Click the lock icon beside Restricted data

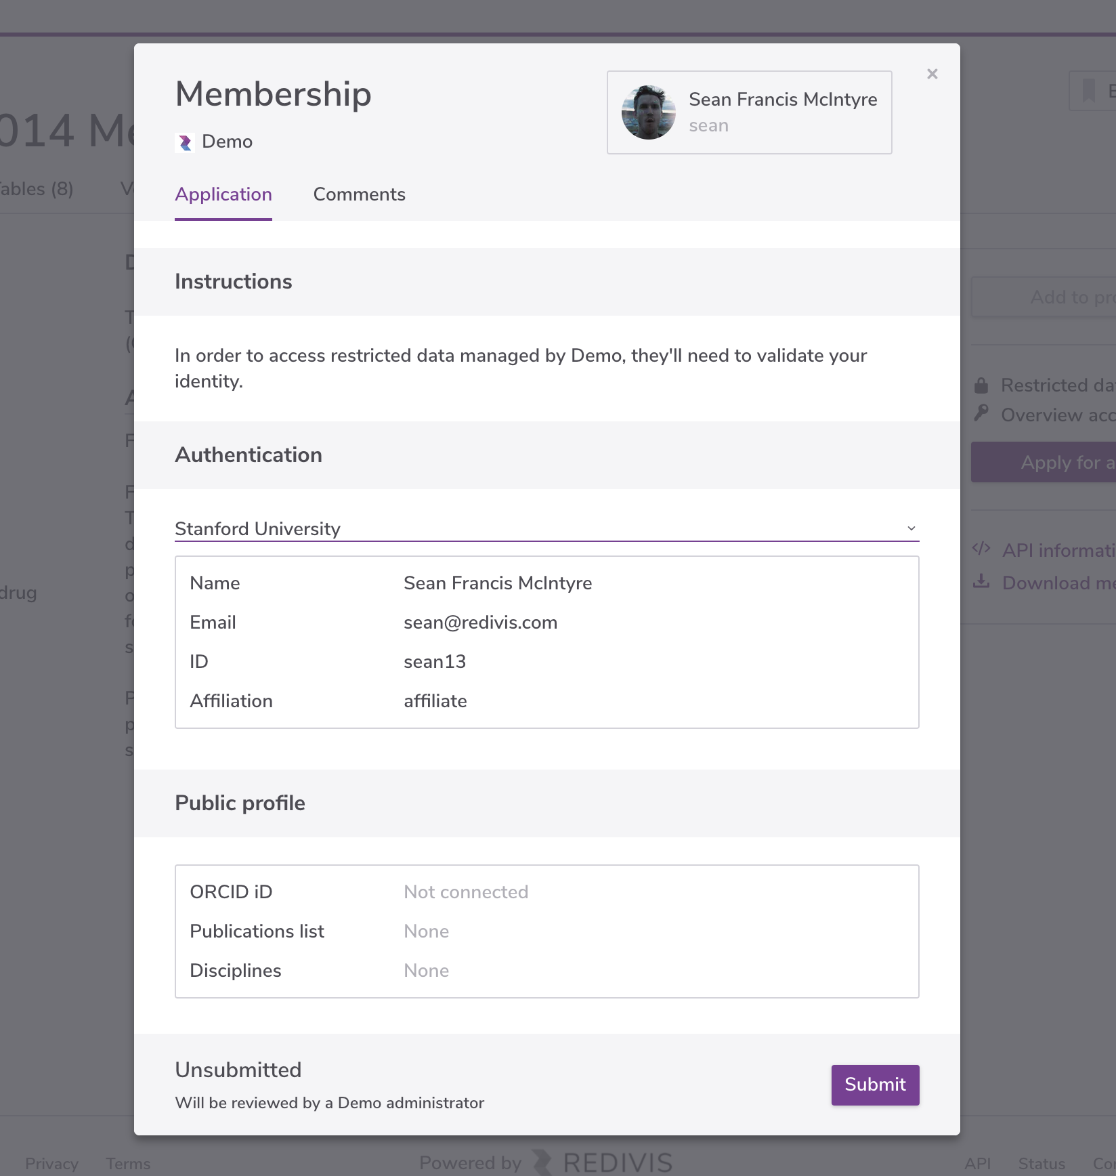coord(981,385)
